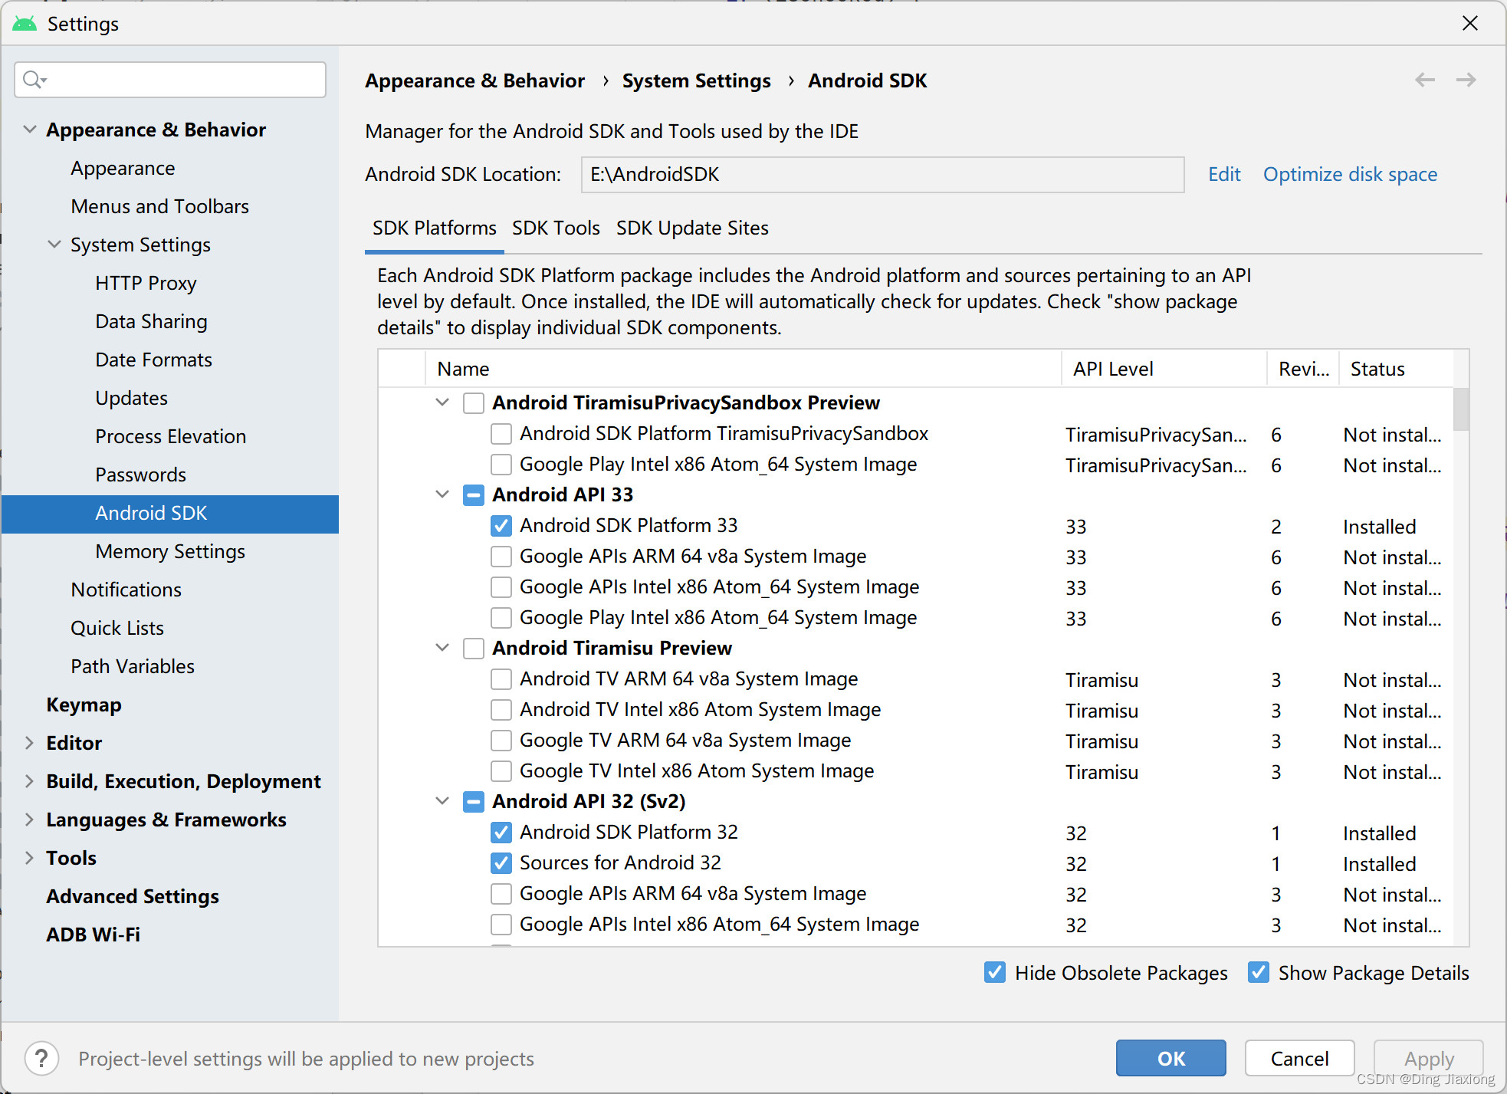
Task: Click the settings search field
Action: click(170, 80)
